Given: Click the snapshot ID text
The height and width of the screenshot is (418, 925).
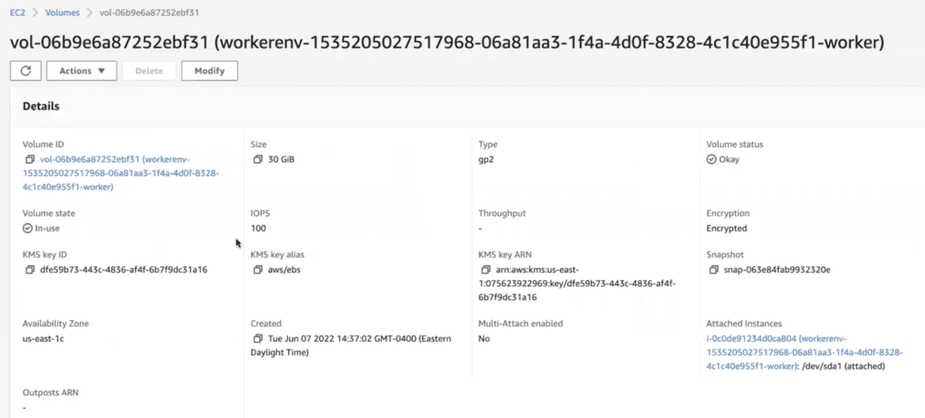Looking at the screenshot, I should [x=776, y=270].
